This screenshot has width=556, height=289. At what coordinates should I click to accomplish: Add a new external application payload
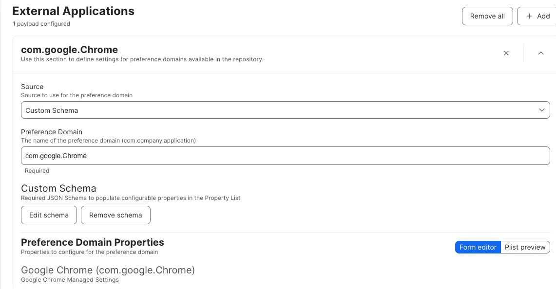pos(537,16)
